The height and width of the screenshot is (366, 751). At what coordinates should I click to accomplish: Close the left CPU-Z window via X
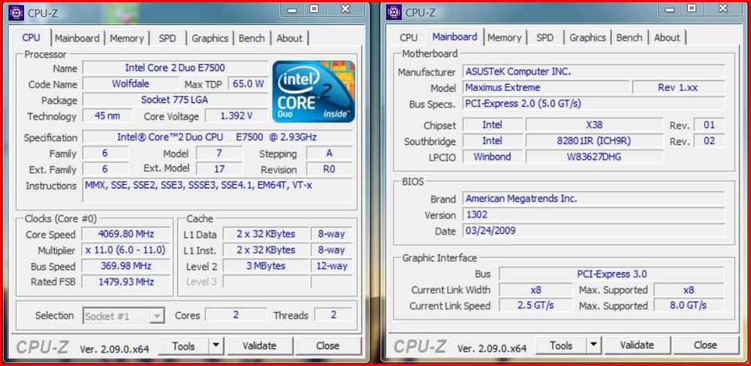point(345,9)
